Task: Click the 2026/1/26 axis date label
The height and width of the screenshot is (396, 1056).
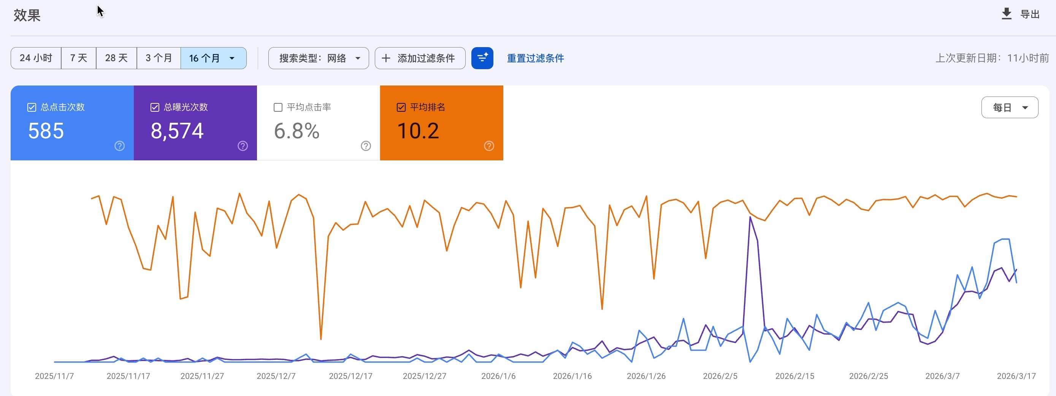Action: (x=646, y=376)
